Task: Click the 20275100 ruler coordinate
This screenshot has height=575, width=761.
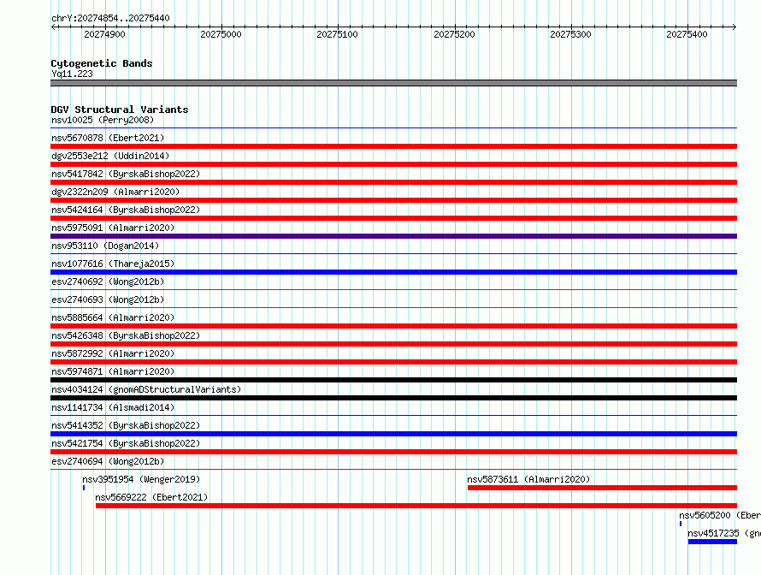Action: coord(337,34)
